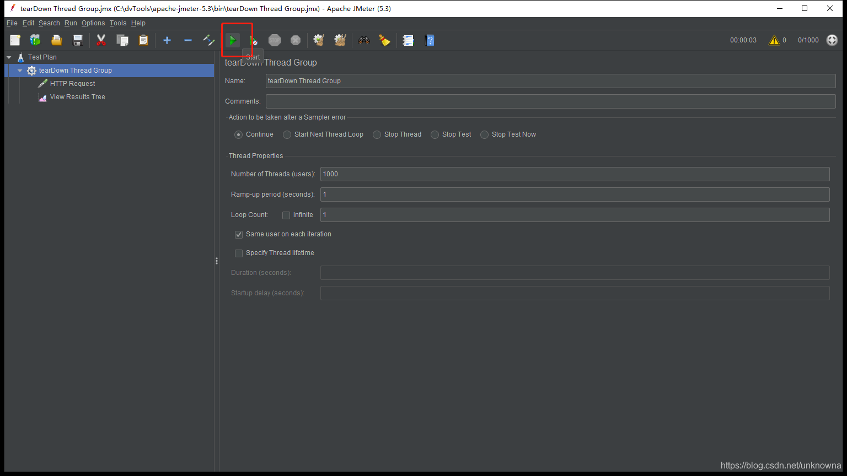Select the Test Plan flask icon

21,57
